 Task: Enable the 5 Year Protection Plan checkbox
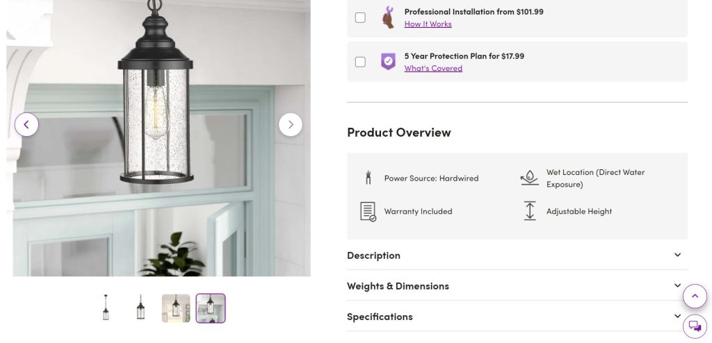coord(360,62)
